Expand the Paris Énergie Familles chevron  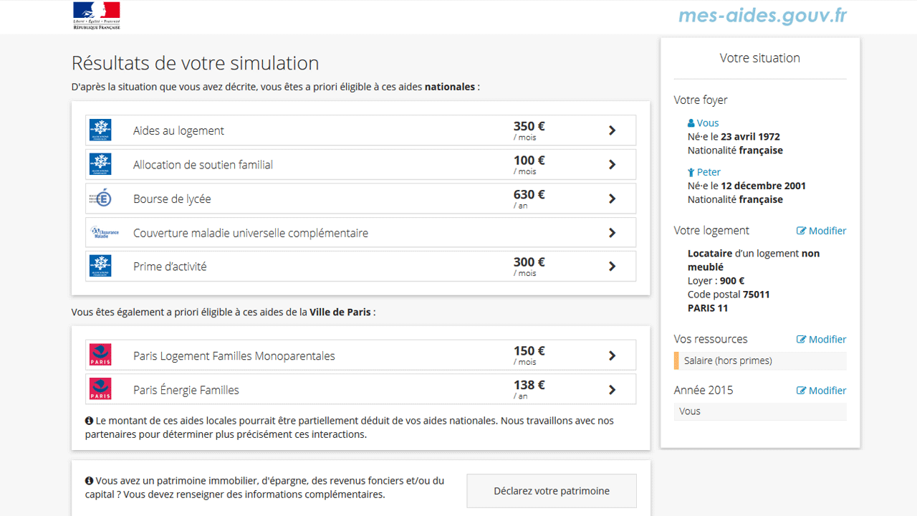click(x=613, y=390)
